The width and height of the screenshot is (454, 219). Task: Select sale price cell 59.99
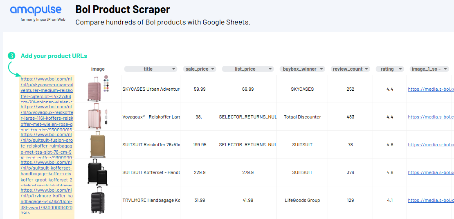pos(200,89)
